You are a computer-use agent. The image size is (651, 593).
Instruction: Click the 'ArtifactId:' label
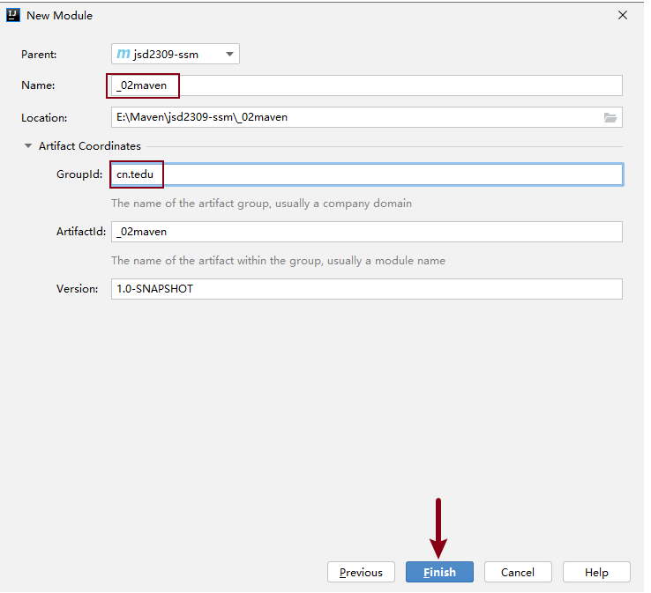click(81, 232)
